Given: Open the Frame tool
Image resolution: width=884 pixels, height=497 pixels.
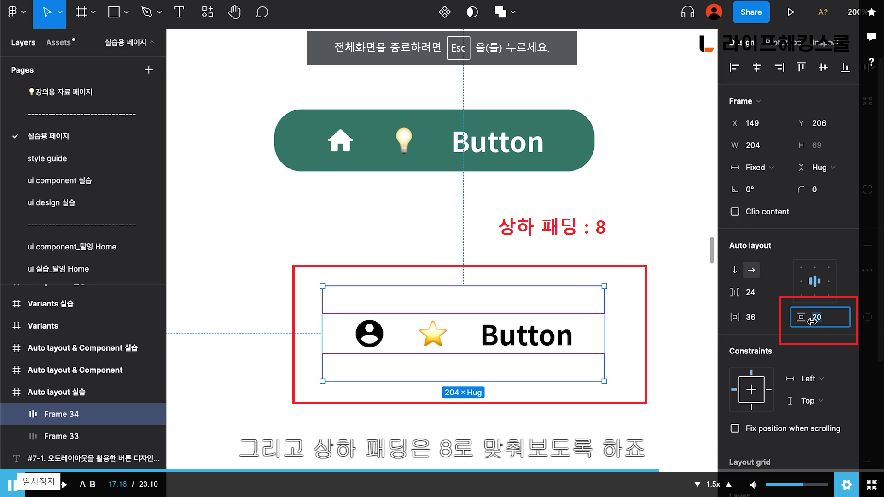Looking at the screenshot, I should coord(81,12).
